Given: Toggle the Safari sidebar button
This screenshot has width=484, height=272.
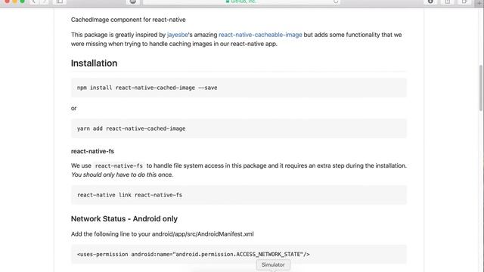Looking at the screenshot, I should point(60,2).
